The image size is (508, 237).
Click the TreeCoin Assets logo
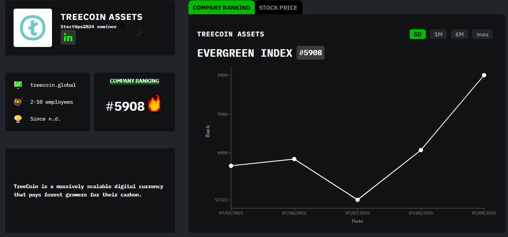tap(33, 28)
